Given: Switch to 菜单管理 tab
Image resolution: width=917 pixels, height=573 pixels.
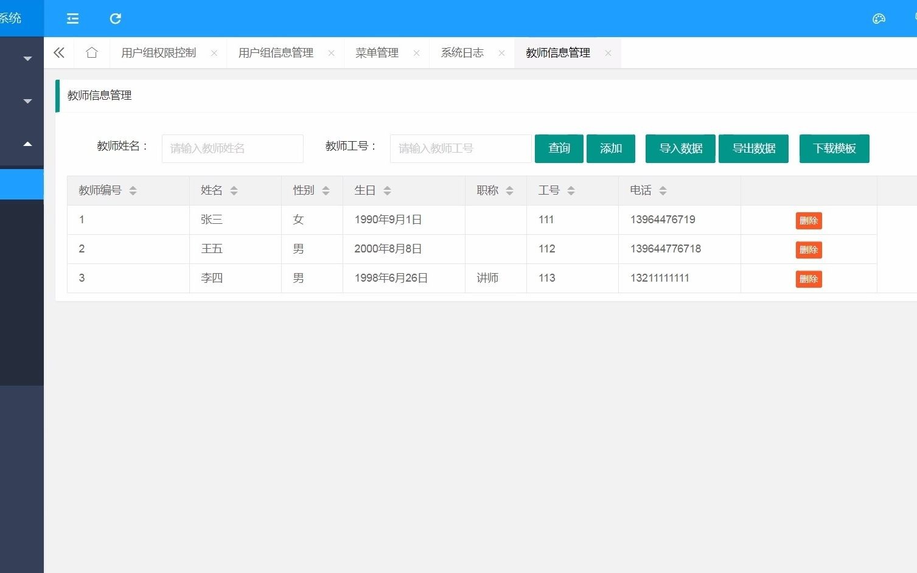Looking at the screenshot, I should [x=377, y=53].
